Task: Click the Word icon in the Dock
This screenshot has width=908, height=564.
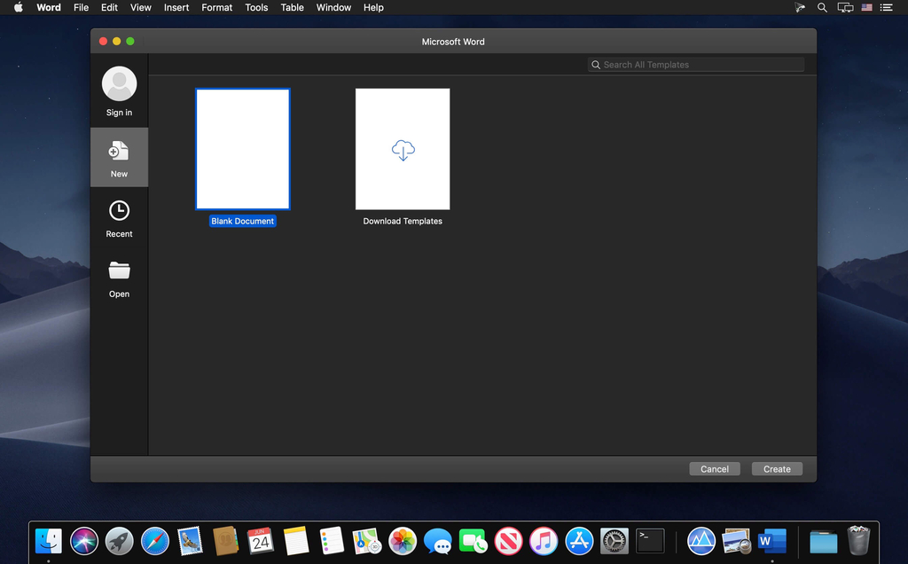Action: pos(771,540)
